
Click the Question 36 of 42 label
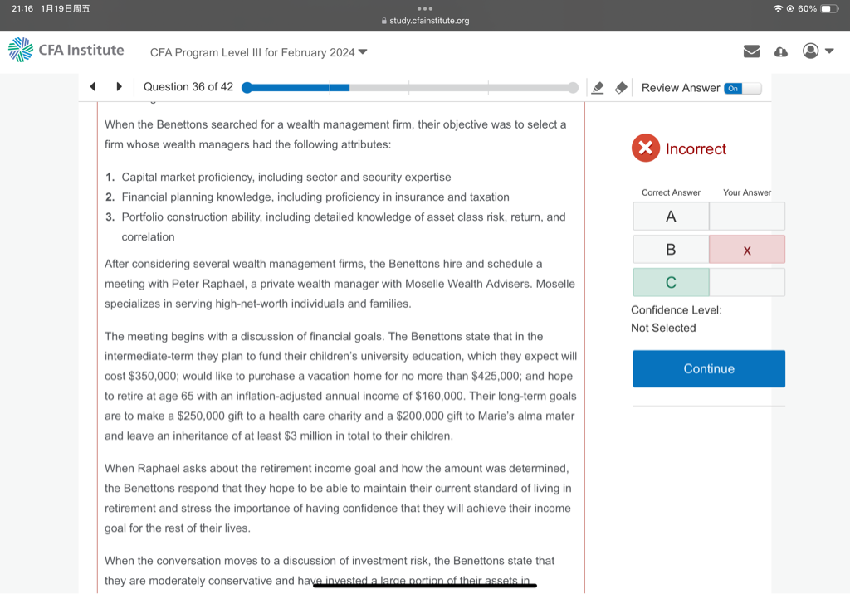point(188,87)
